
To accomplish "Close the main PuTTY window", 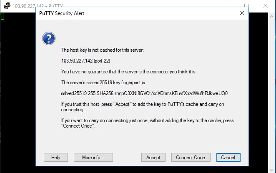I will tap(266, 6).
